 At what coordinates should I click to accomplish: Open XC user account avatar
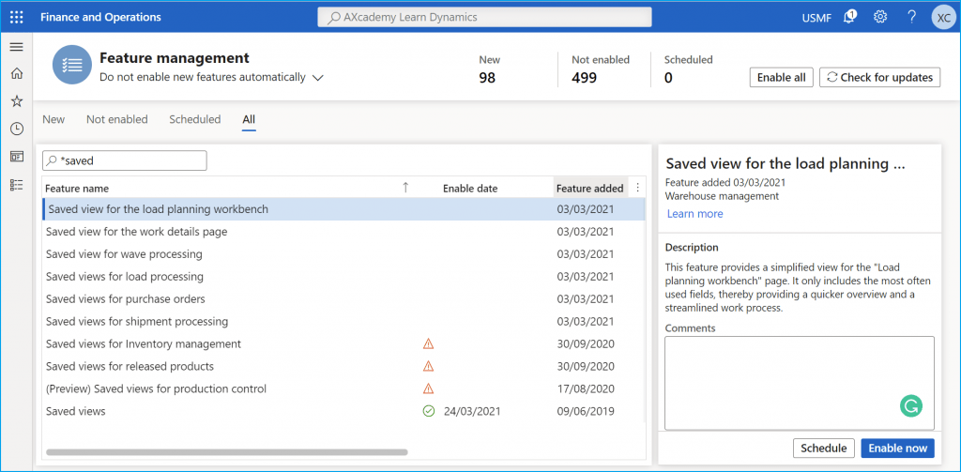click(x=942, y=17)
